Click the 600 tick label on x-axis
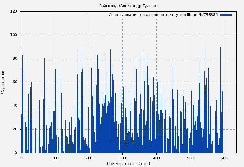Image resolution: width=244 pixels, height=167 pixels. (223, 158)
